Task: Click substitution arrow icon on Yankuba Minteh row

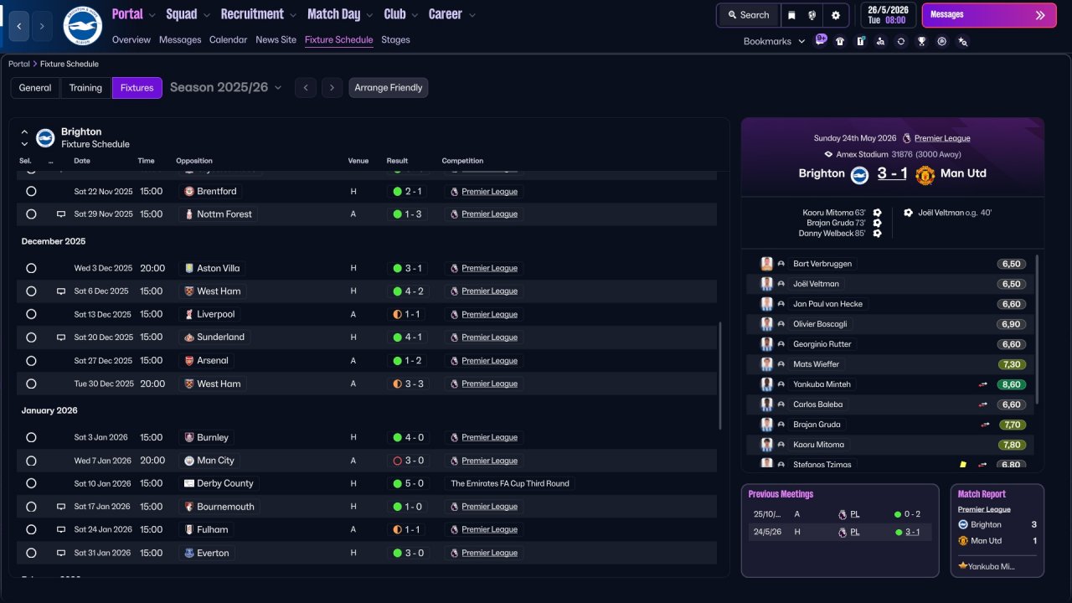Action: click(983, 384)
